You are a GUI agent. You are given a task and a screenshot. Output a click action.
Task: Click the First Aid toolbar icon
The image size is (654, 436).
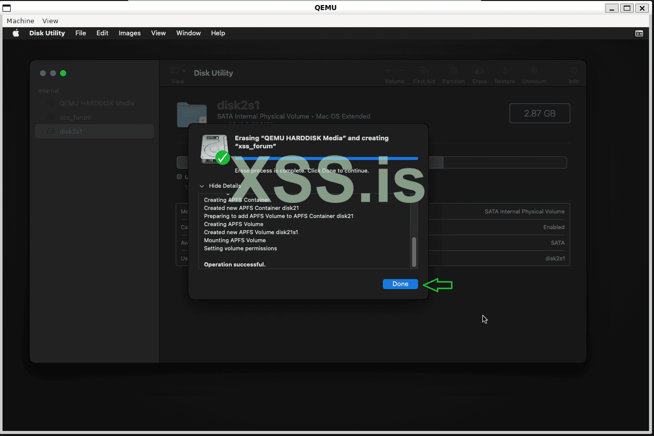point(424,71)
